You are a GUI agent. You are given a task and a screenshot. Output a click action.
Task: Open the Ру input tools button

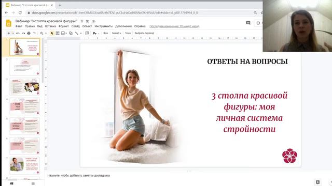click(x=94, y=33)
